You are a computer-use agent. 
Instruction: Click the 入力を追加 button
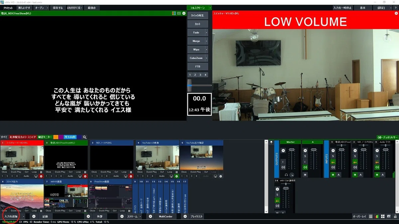[x=11, y=216]
